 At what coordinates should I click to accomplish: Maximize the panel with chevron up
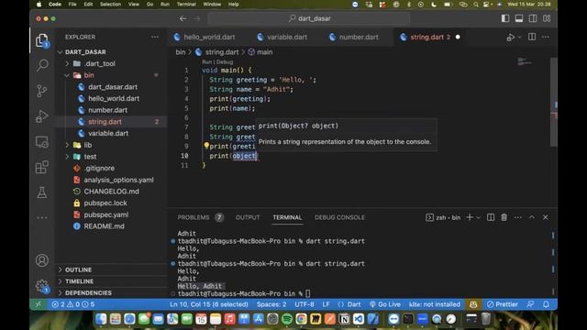tap(532, 217)
